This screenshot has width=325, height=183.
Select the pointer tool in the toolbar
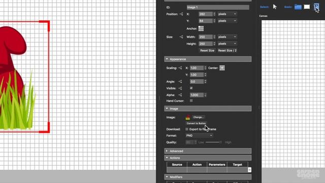[x=275, y=7]
